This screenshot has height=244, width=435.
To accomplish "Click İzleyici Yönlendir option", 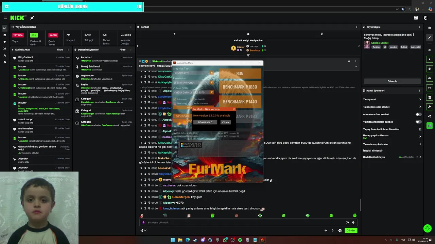I will click(373, 150).
